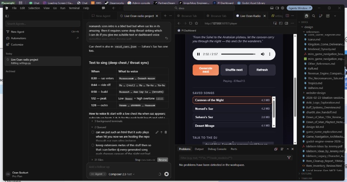Mute the audio player volume icon
The width and height of the screenshot is (347, 182).
click(263, 54)
